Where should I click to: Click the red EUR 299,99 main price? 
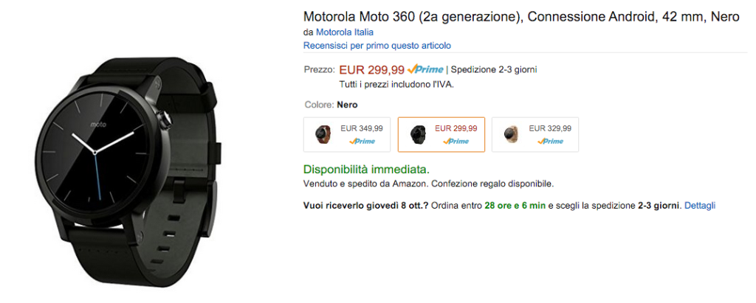[x=371, y=70]
